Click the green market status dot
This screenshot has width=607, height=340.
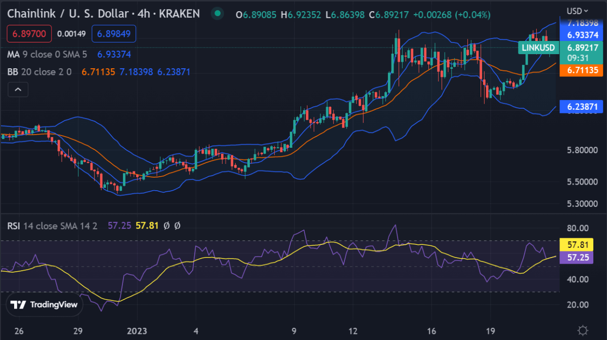pyautogui.click(x=218, y=13)
